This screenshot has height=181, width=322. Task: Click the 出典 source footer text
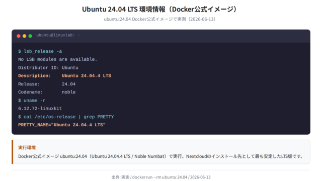click(x=161, y=177)
